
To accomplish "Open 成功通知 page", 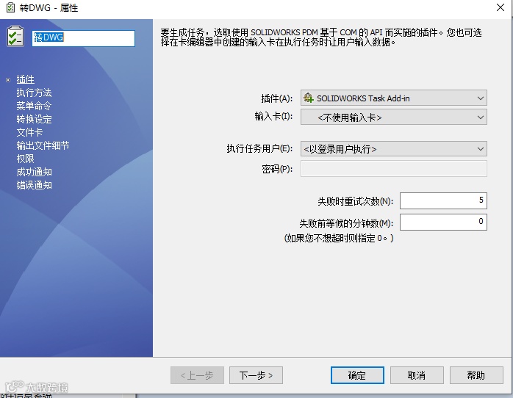I will click(x=34, y=173).
